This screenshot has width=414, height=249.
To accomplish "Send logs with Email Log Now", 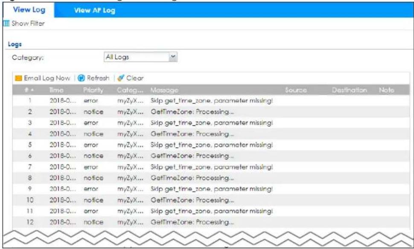I will point(47,78).
